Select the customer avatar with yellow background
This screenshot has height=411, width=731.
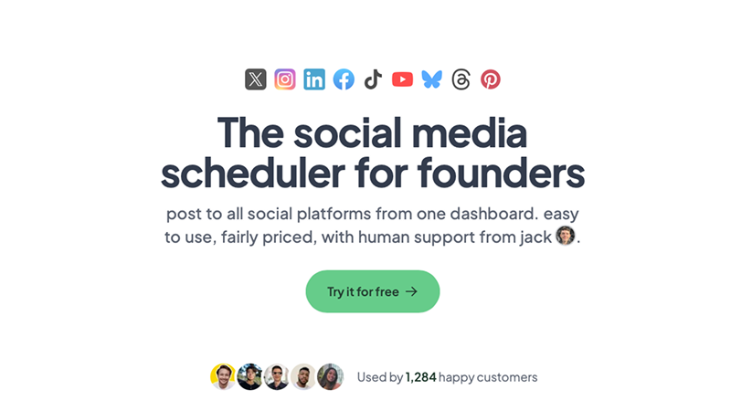223,376
